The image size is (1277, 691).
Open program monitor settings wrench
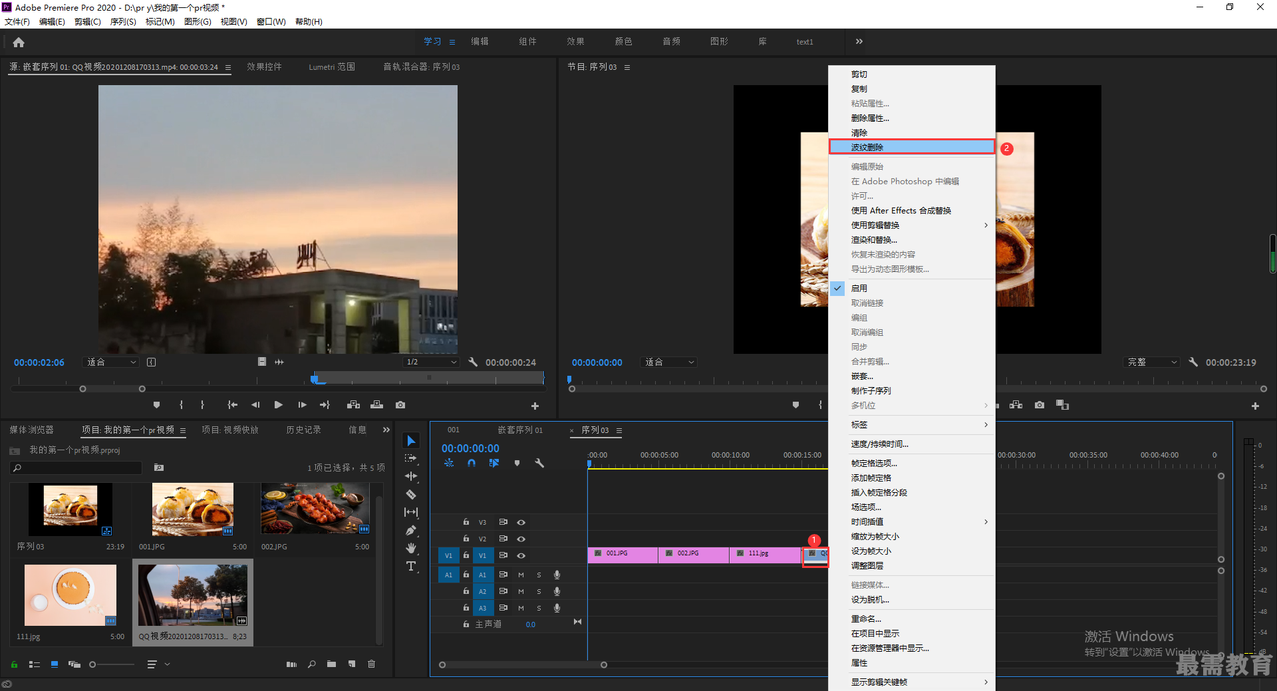point(1193,362)
